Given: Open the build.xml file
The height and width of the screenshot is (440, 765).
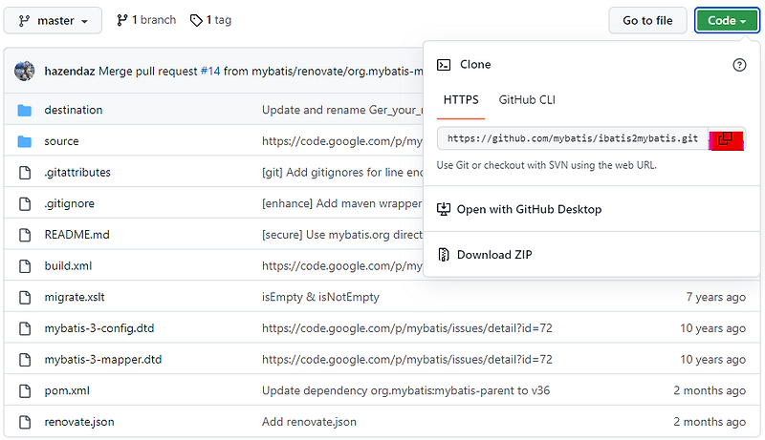Looking at the screenshot, I should click(x=68, y=265).
